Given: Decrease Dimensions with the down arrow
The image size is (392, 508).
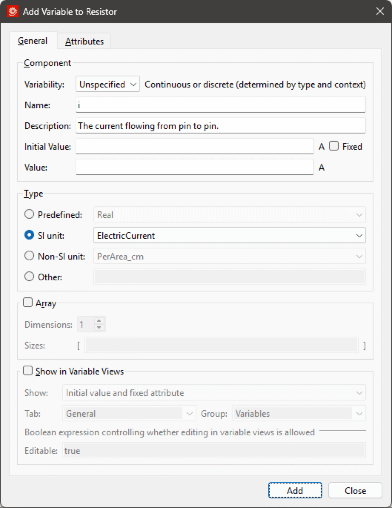Looking at the screenshot, I should point(99,327).
